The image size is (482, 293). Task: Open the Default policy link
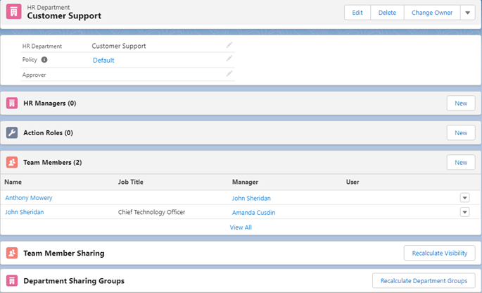(103, 61)
